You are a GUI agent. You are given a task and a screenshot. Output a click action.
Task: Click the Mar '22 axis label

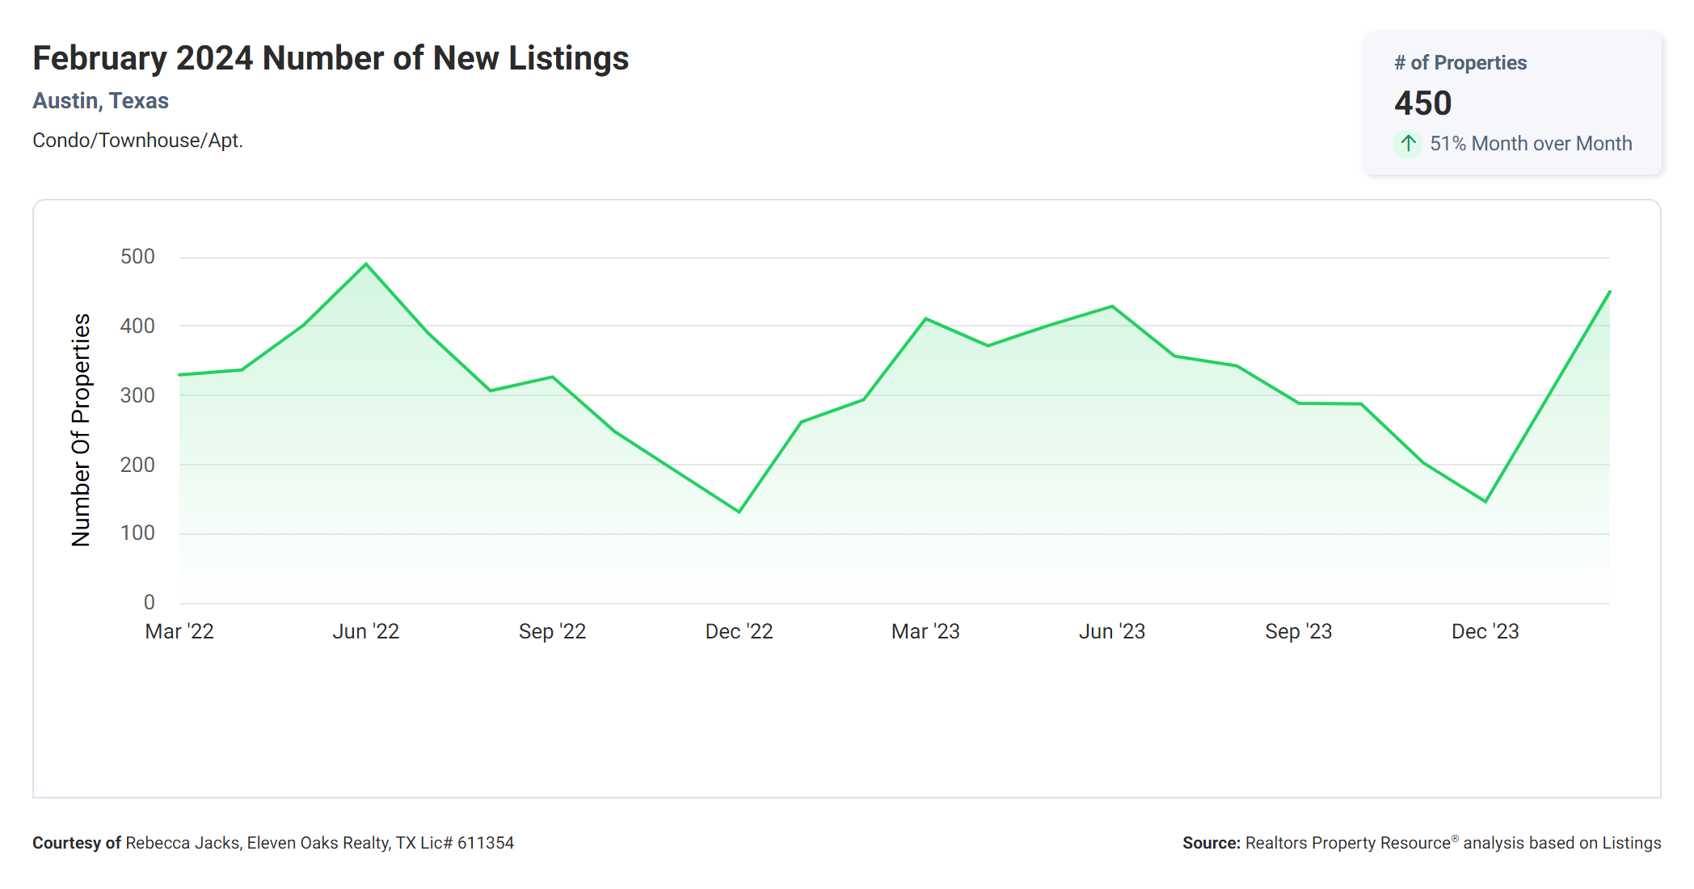point(179,631)
